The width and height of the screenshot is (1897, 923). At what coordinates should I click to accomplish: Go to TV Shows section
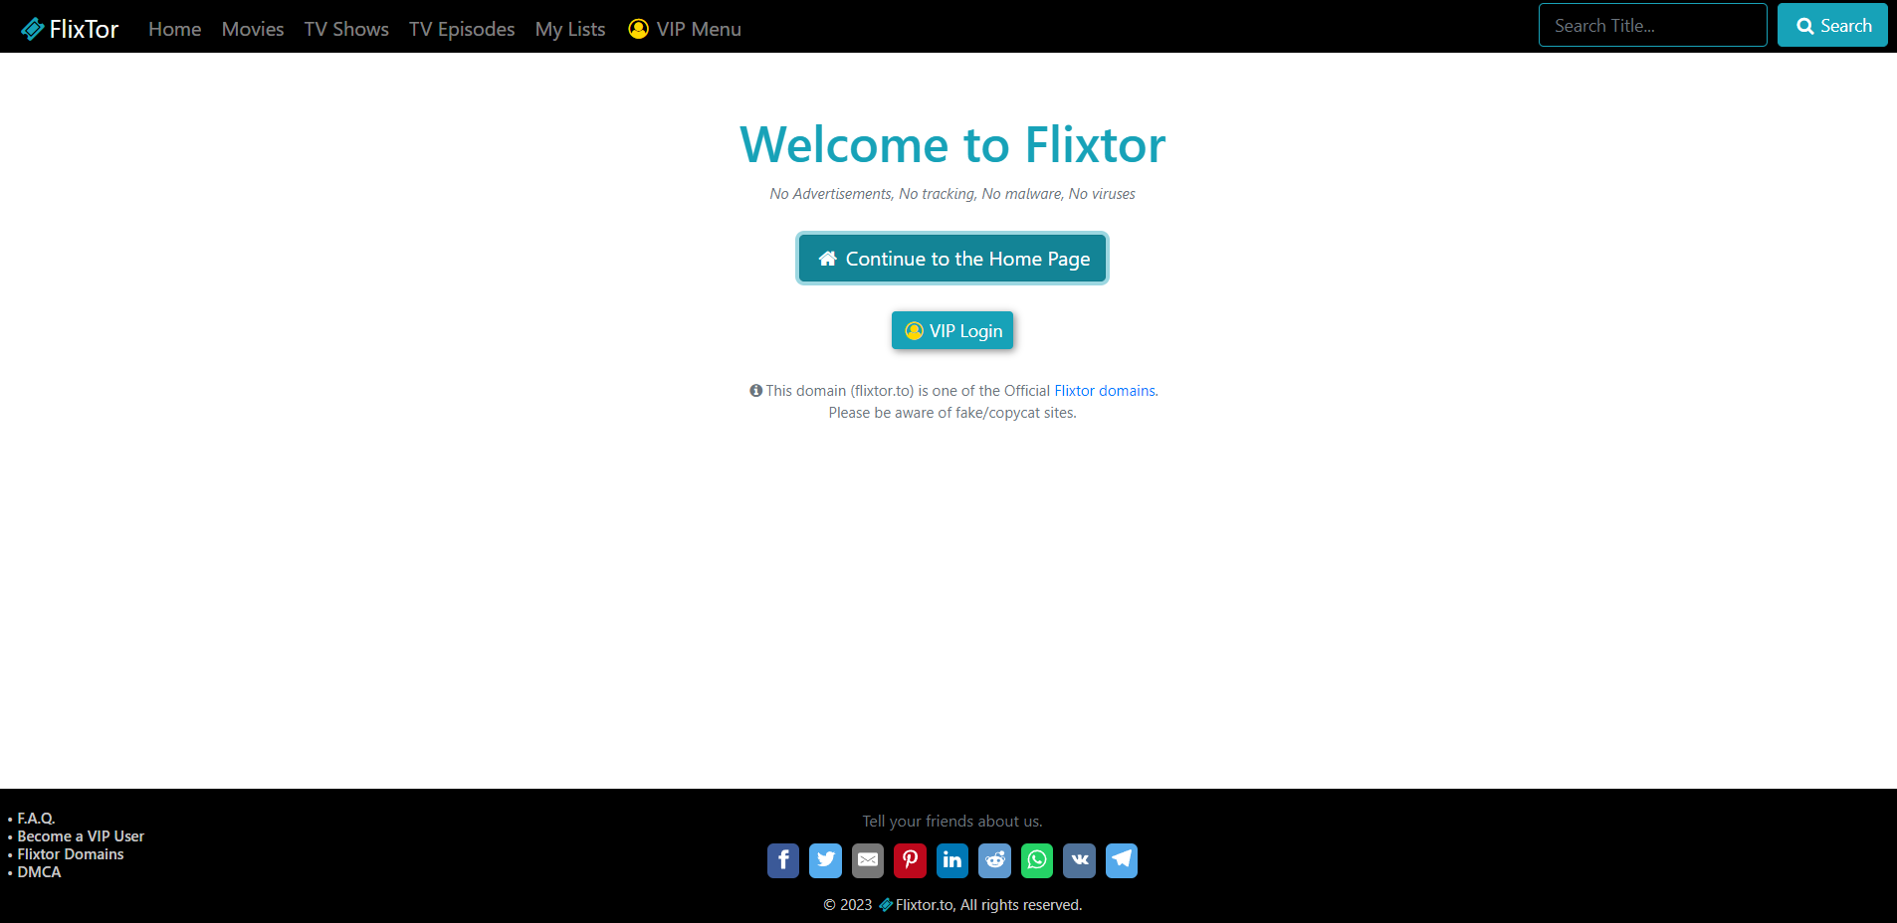click(x=346, y=29)
